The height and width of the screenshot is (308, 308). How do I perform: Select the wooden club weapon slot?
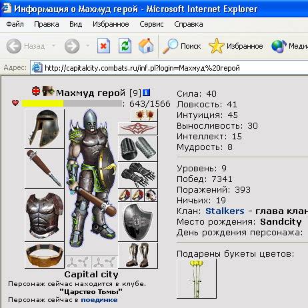(x=45, y=169)
